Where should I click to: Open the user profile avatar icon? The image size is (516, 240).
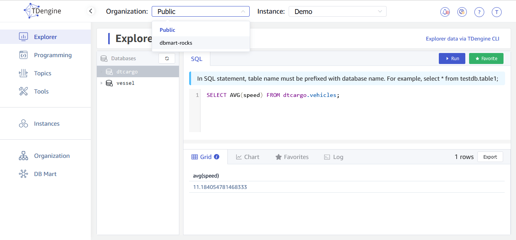497,12
